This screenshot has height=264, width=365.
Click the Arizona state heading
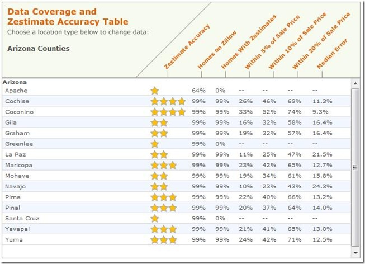15,82
